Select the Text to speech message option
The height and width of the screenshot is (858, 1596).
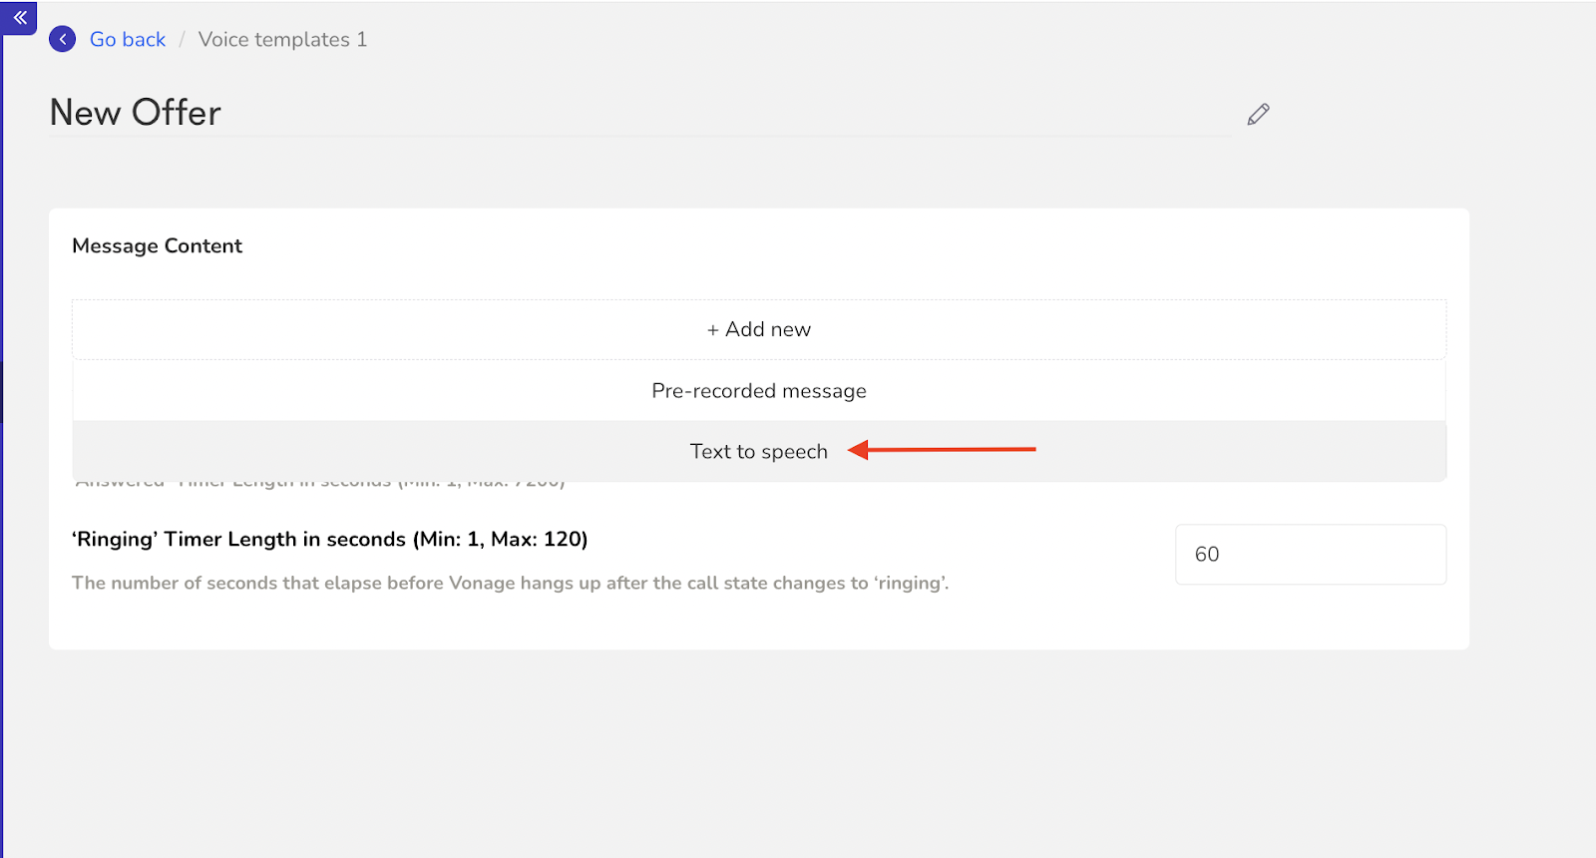758,451
